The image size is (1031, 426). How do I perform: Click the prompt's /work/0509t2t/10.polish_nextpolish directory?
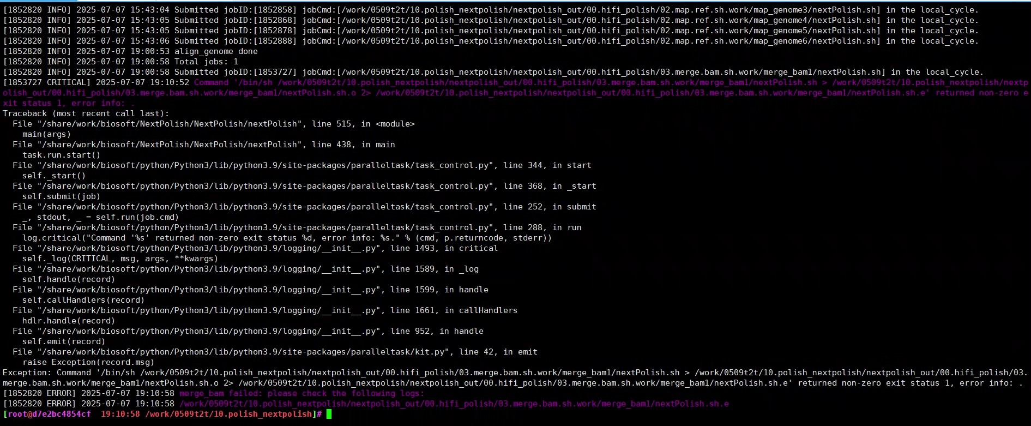pyautogui.click(x=228, y=414)
